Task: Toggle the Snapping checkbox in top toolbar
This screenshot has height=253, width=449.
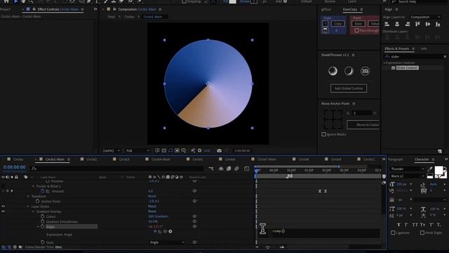Action: click(x=184, y=1)
